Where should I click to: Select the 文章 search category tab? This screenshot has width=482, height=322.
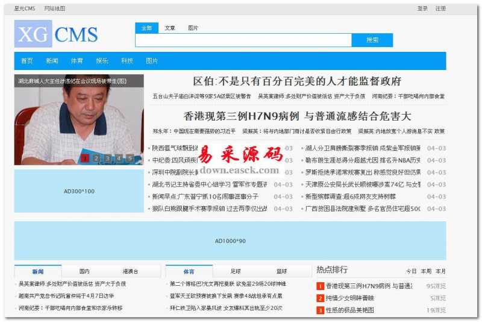pyautogui.click(x=170, y=28)
